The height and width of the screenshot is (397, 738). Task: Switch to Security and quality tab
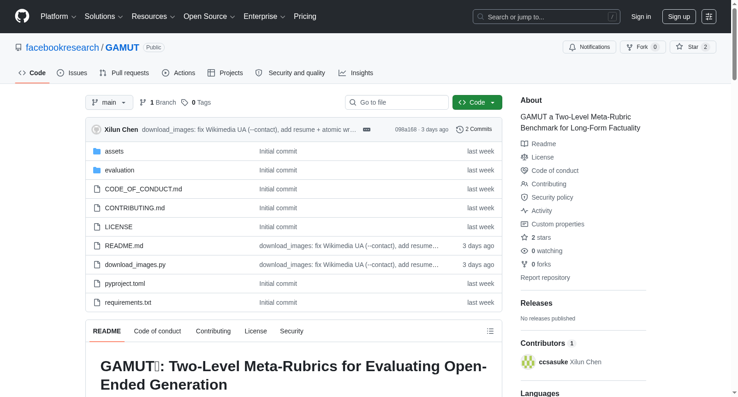[290, 73]
